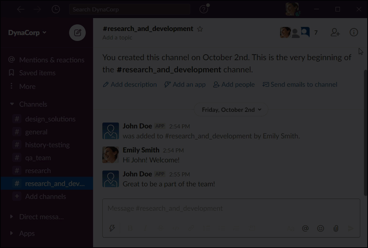The height and width of the screenshot is (248, 368).
Task: Open user profile avatar in top bar
Action: click(292, 9)
